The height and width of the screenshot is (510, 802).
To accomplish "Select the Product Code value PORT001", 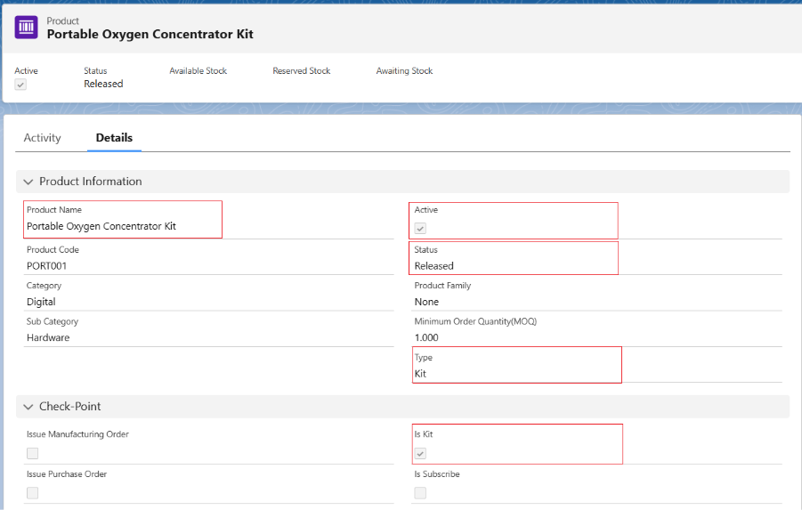I will 46,265.
